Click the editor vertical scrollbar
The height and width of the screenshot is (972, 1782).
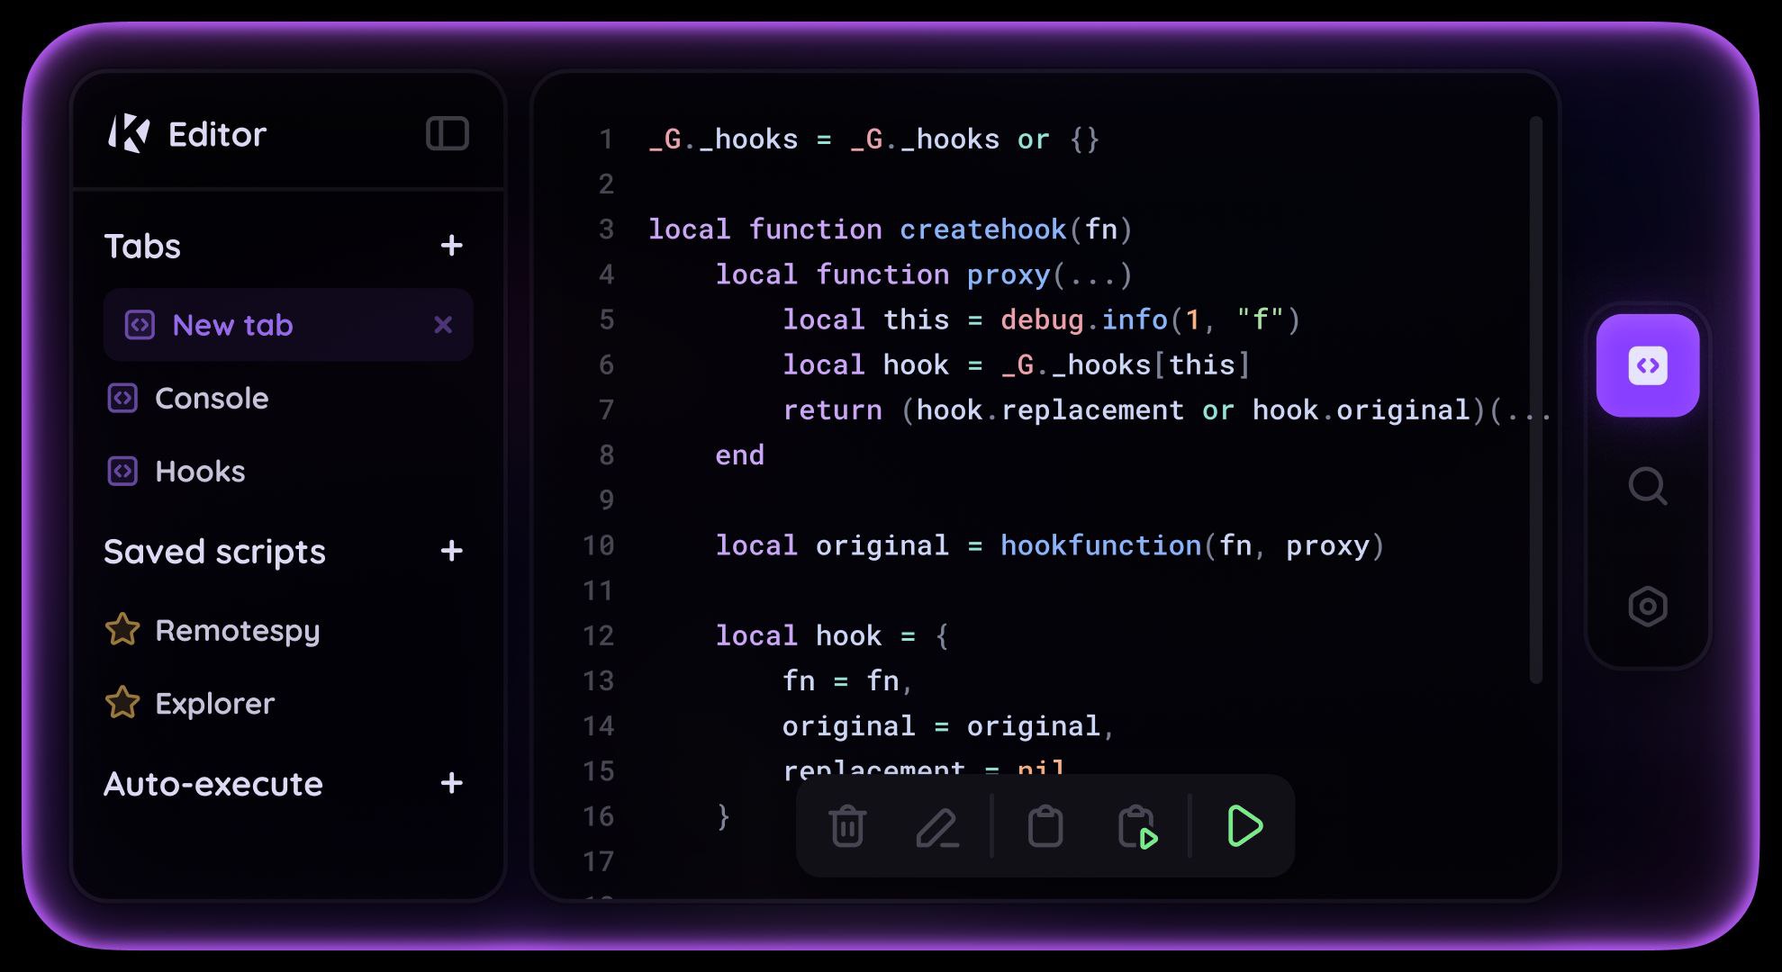point(1535,400)
